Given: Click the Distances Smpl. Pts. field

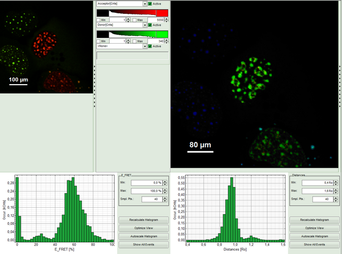Looking at the screenshot, I should coord(319,199).
